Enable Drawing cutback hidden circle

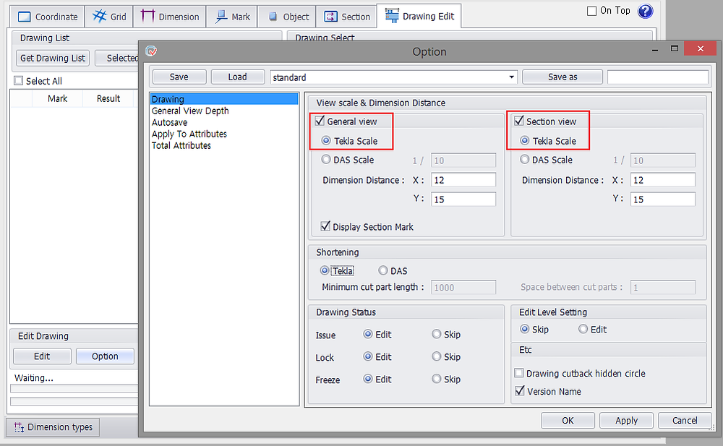point(518,373)
